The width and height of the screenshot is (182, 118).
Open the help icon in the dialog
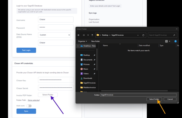click(175, 41)
